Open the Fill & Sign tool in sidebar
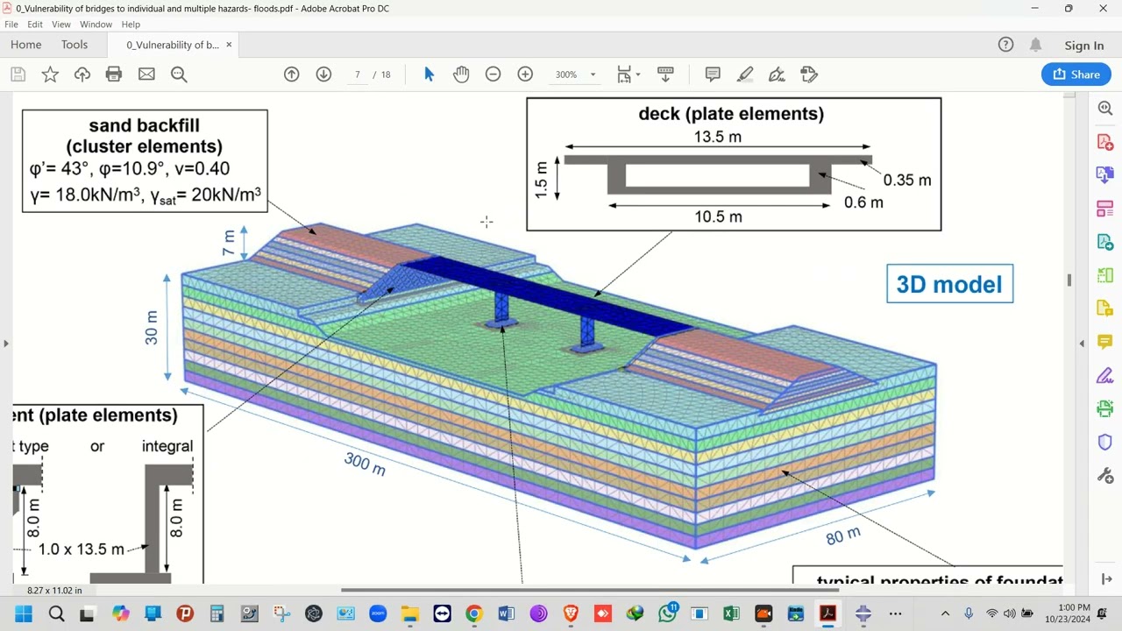 click(1104, 375)
